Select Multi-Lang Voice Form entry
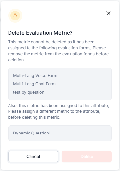Viewport: 120px width, 171px height. click(35, 76)
